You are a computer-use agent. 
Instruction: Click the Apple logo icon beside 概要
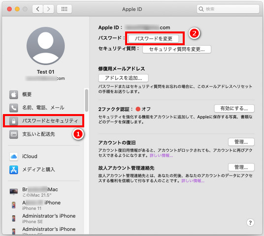14,94
